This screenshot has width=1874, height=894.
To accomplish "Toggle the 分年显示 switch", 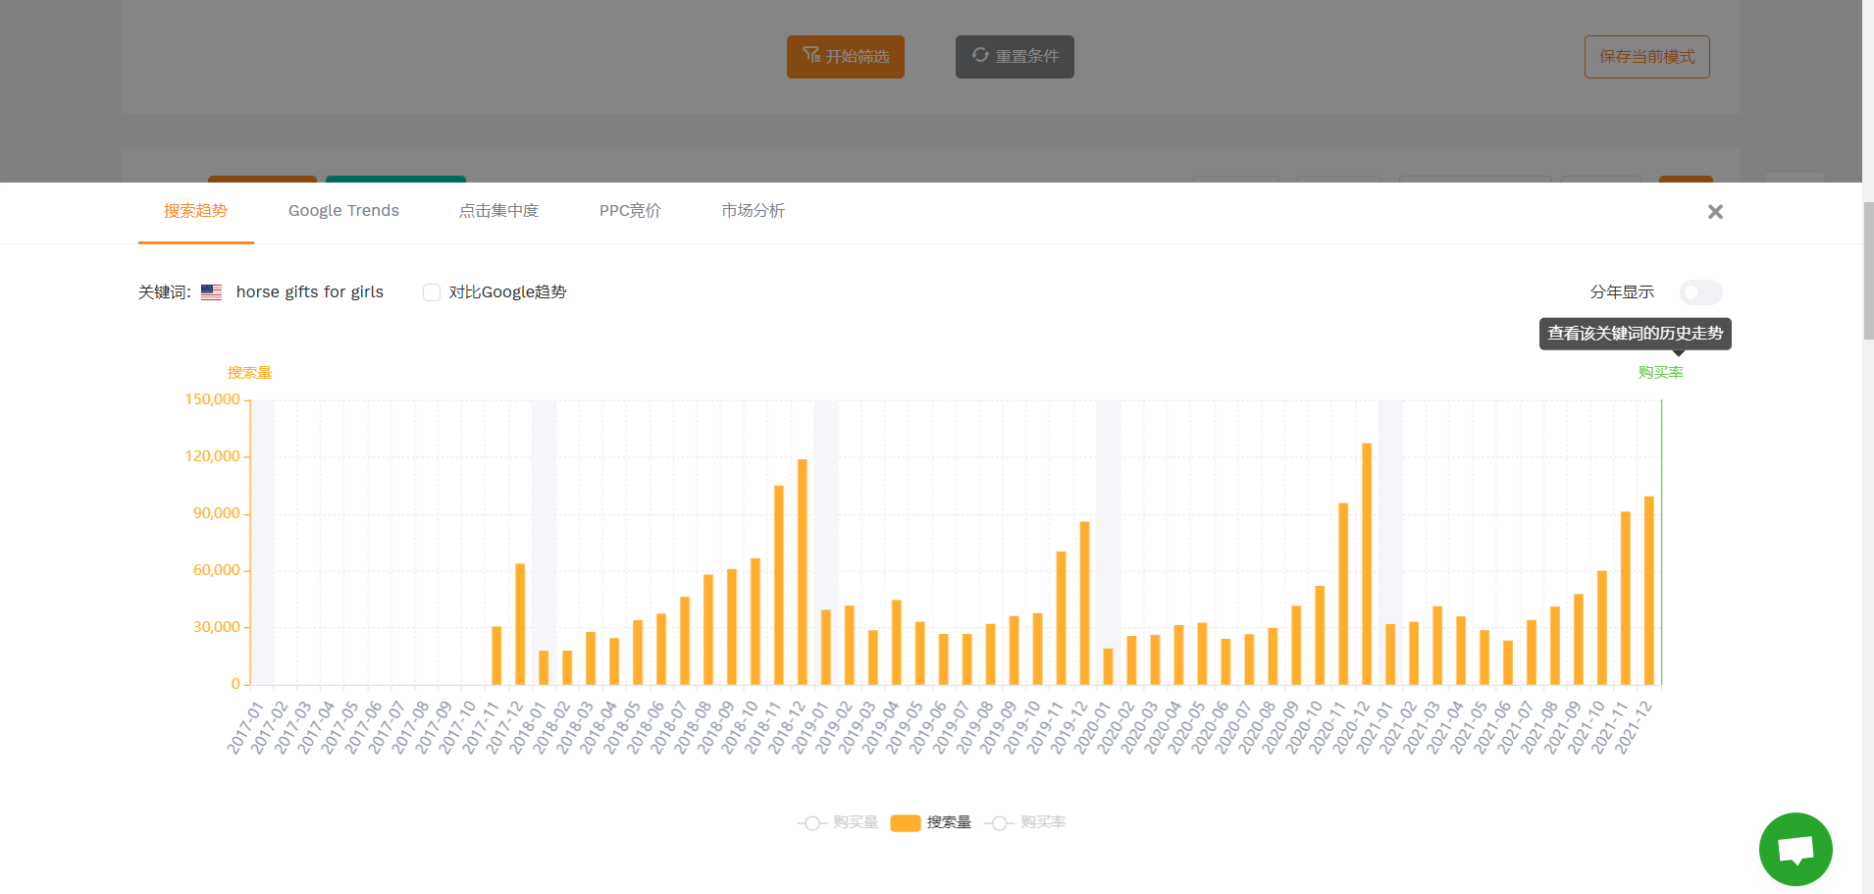I will (1700, 292).
